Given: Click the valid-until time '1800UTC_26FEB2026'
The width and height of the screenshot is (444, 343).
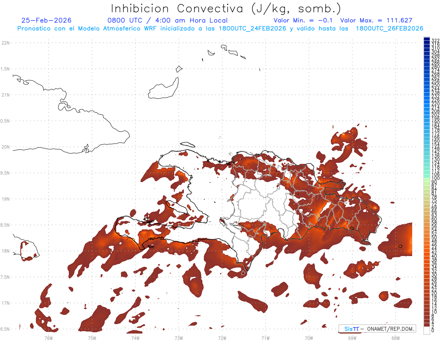Looking at the screenshot, I should (389, 28).
